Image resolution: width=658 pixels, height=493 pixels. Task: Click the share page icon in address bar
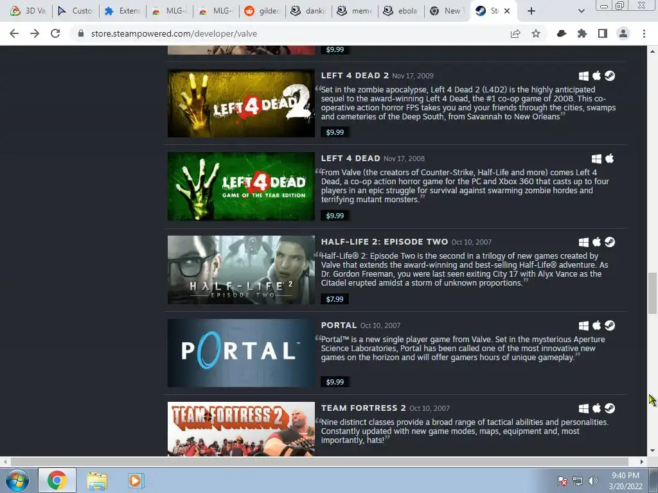515,33
